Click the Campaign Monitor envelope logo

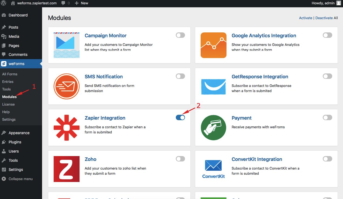coord(67,45)
